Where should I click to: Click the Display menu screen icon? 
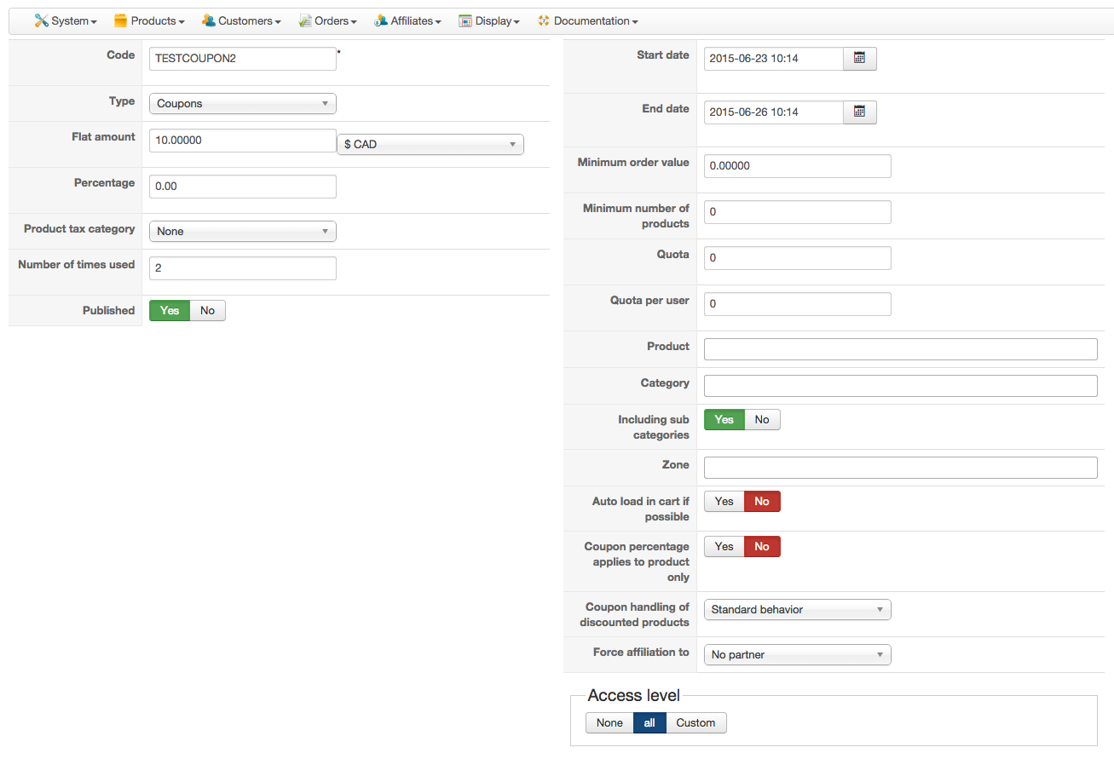tap(465, 20)
